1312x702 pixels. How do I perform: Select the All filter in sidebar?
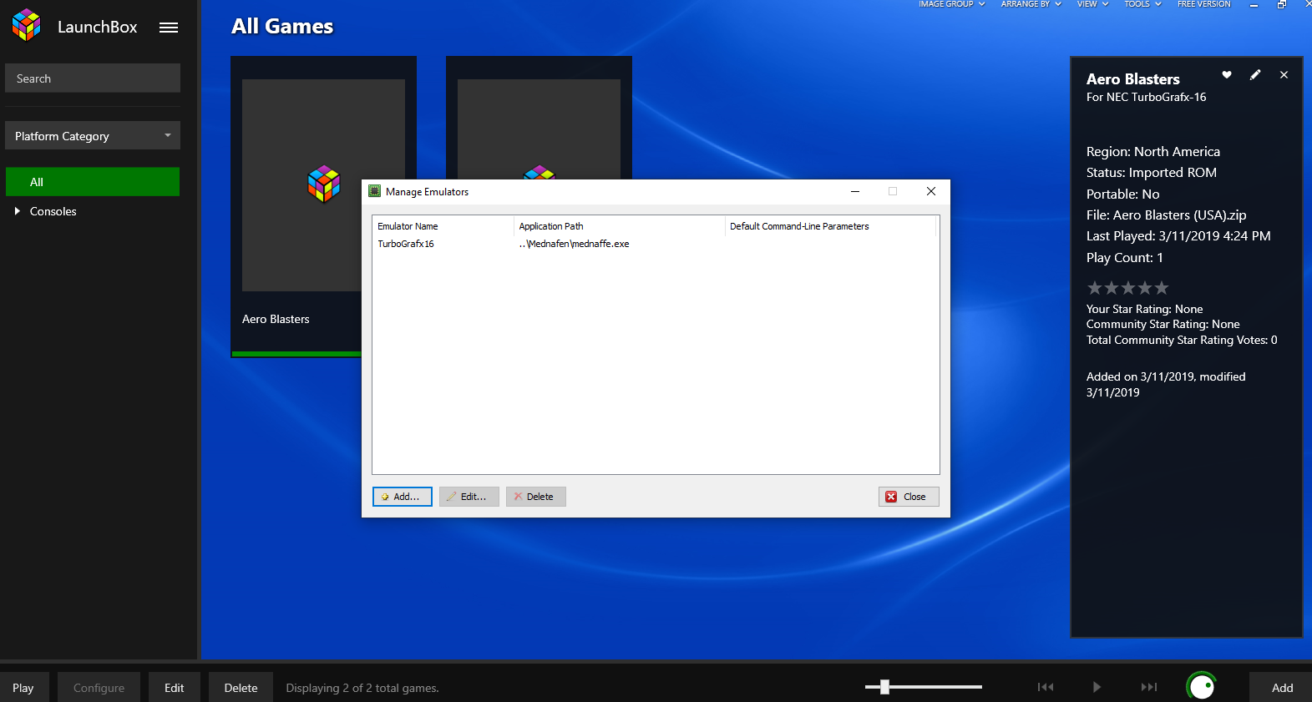pos(93,182)
